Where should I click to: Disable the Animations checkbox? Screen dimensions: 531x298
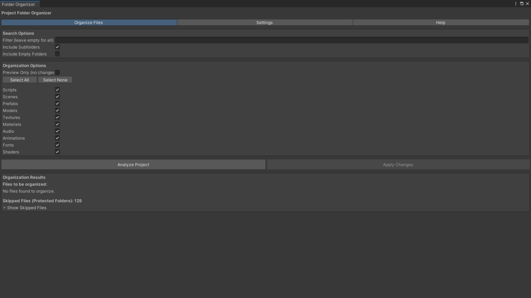tap(57, 138)
